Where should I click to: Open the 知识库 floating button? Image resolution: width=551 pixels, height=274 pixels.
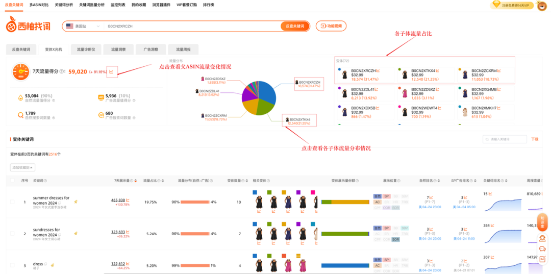pos(542,222)
